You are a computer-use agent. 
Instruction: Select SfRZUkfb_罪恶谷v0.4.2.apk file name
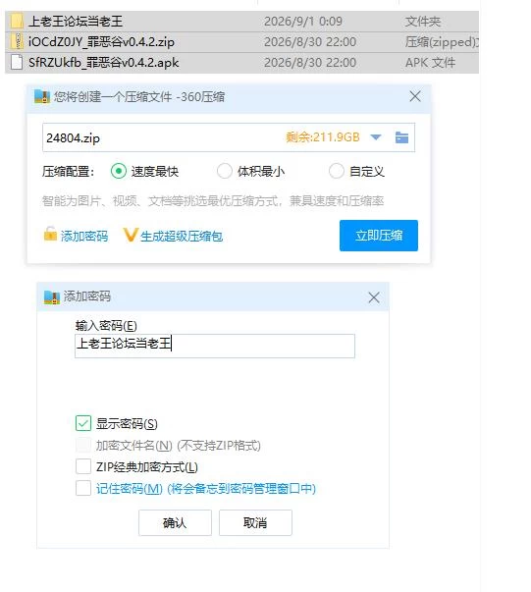103,62
